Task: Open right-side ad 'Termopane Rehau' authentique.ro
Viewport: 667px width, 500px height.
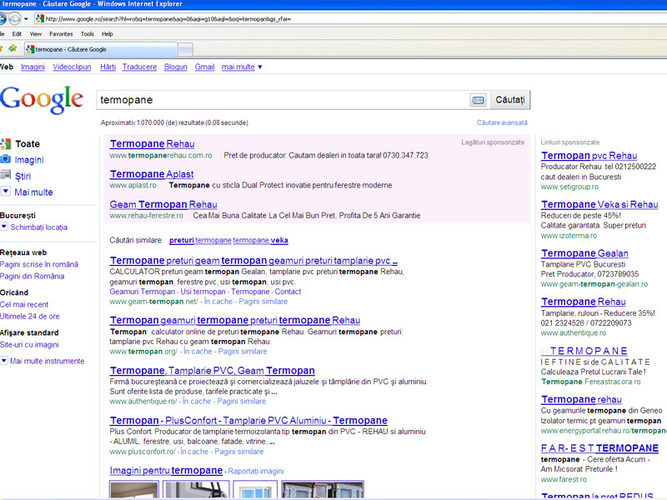Action: 583,302
